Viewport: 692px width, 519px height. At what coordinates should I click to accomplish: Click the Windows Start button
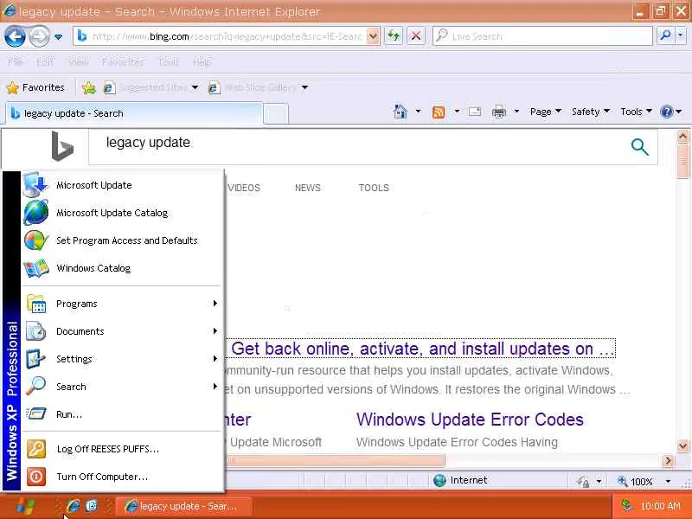tap(24, 506)
